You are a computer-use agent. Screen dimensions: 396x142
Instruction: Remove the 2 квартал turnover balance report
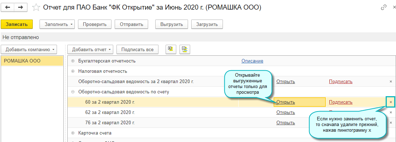[391, 82]
